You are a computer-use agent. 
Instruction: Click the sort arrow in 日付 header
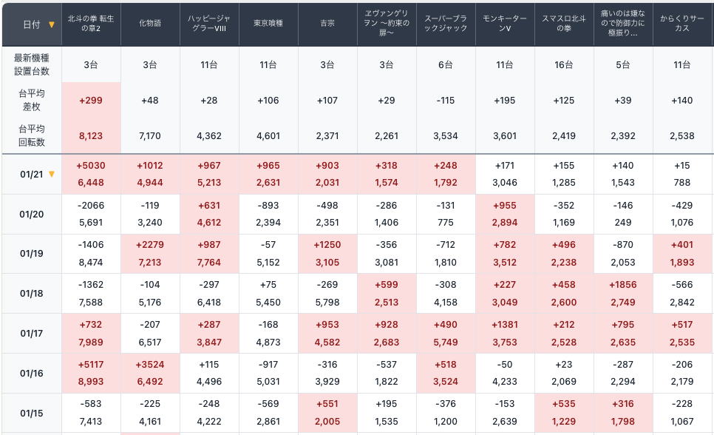[x=52, y=24]
